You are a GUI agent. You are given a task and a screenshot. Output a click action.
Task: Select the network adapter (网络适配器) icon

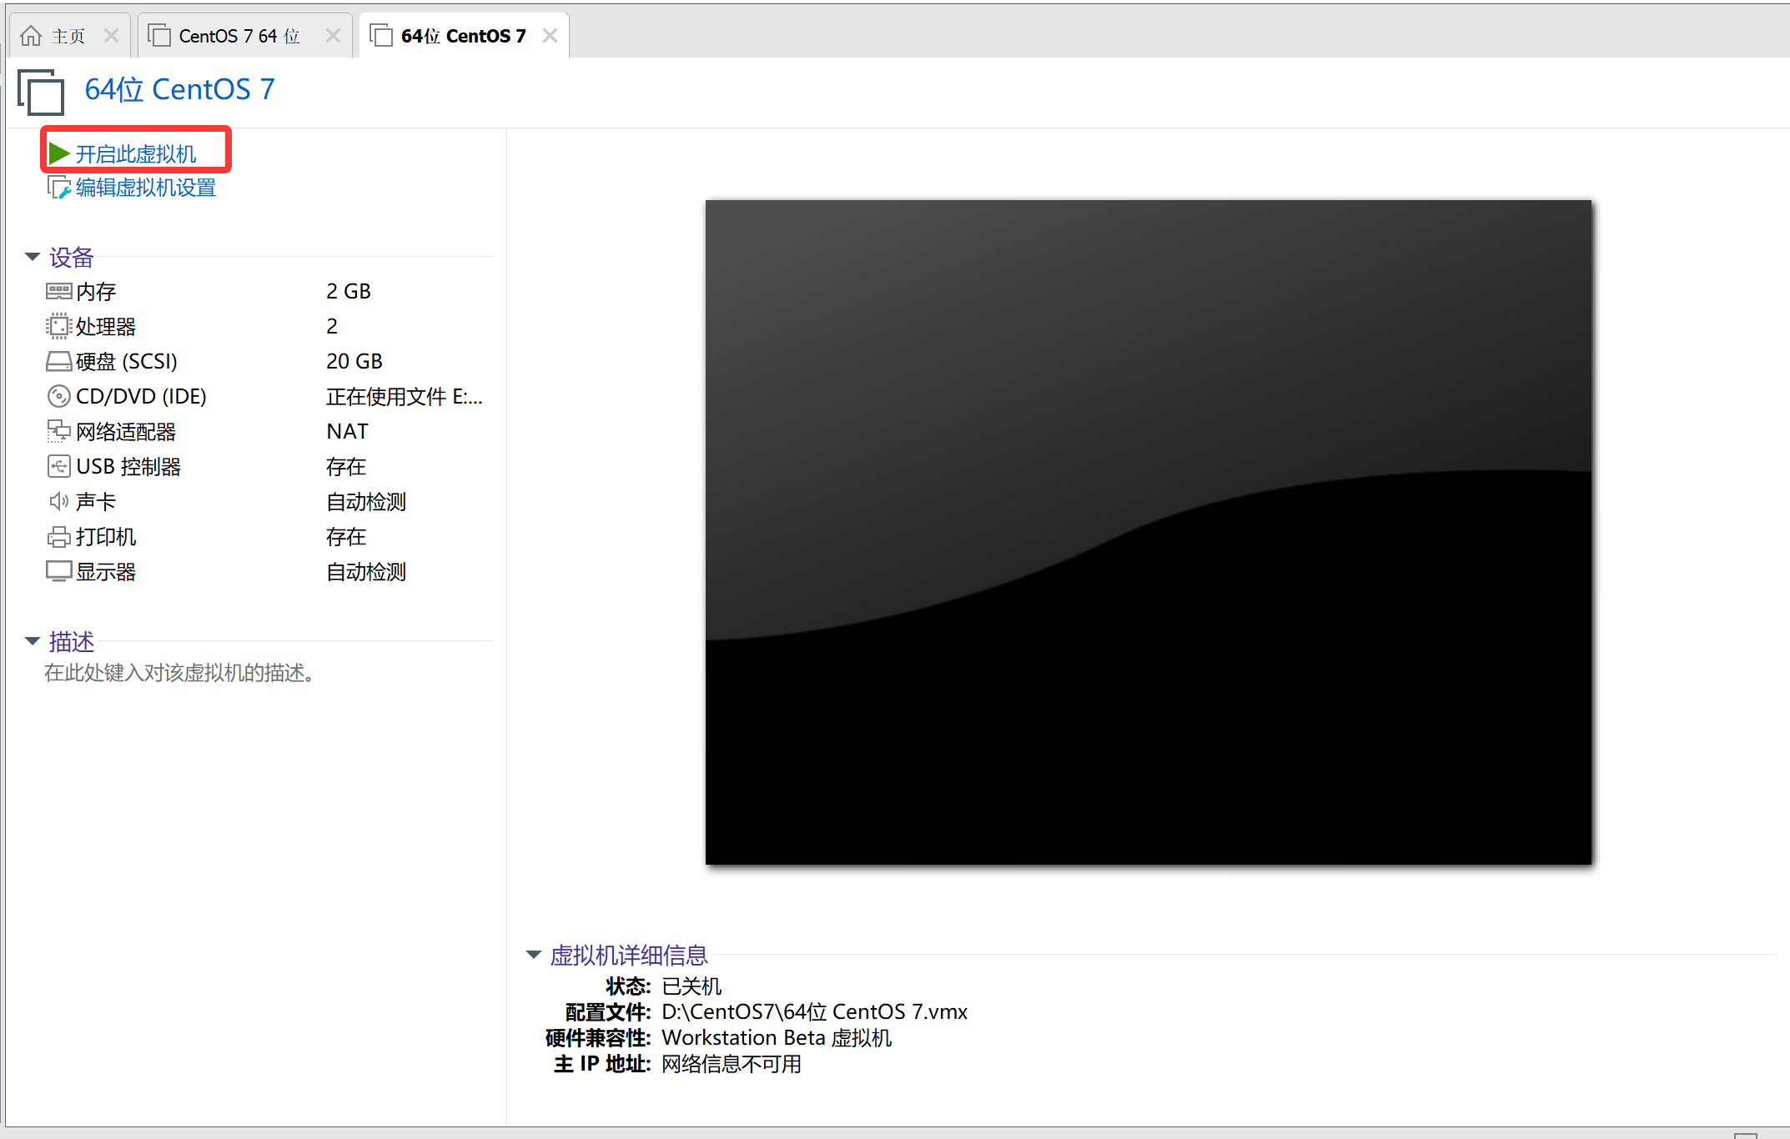[58, 431]
